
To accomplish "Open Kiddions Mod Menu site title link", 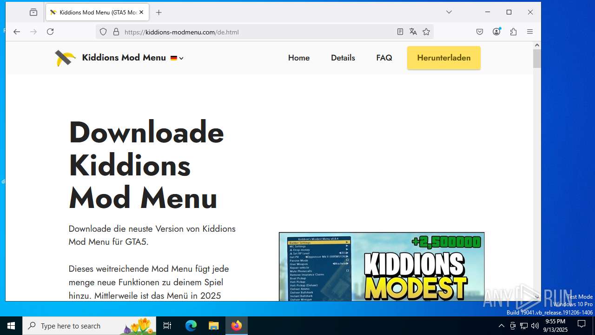I will [124, 58].
